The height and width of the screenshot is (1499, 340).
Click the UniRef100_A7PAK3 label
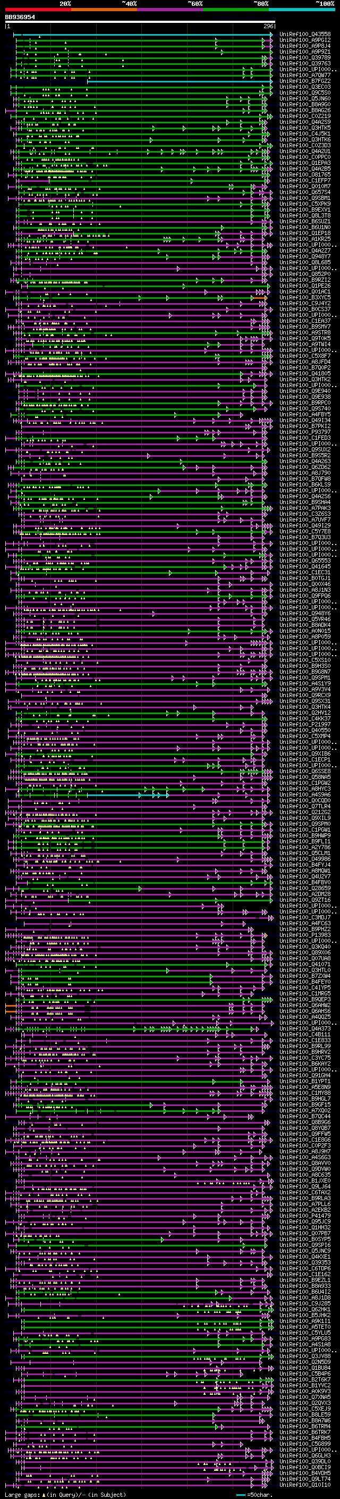[x=304, y=508]
